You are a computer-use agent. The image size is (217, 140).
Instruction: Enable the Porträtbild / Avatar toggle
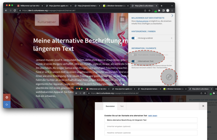tap(135, 55)
